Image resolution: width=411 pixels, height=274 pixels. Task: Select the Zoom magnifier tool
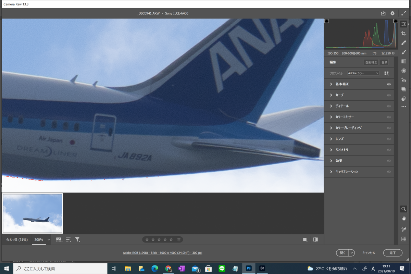click(404, 209)
